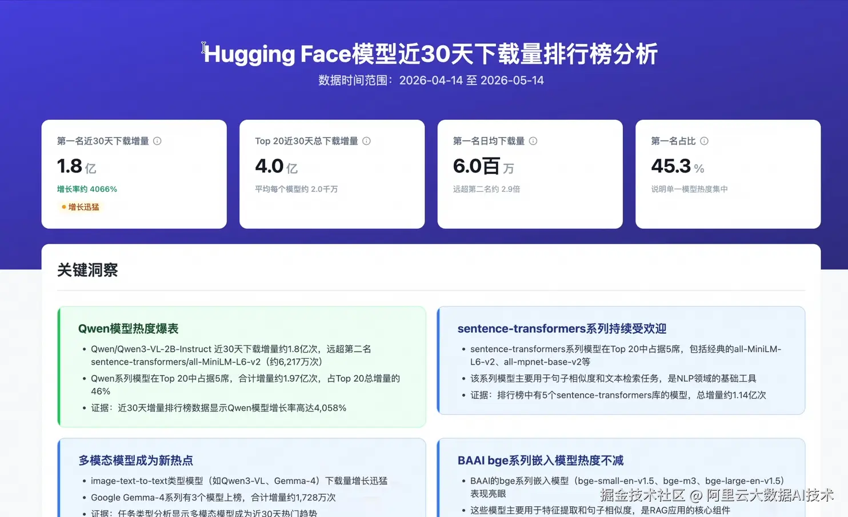The image size is (848, 517).
Task: Click the bullet 证据：近30天增量排行榜数据显示Qwen模型增长率高达4,058%
Action: pyautogui.click(x=218, y=408)
